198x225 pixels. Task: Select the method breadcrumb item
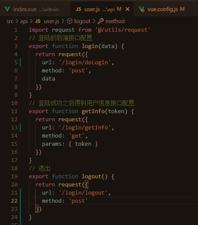point(115,21)
